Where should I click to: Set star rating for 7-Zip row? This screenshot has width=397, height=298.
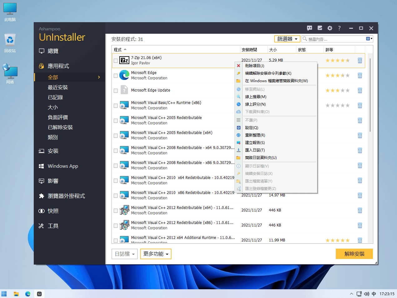point(338,60)
